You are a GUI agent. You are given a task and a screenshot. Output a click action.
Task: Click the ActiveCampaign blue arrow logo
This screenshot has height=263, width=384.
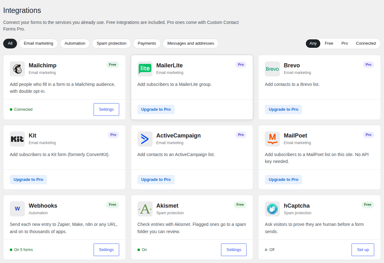[145, 139]
